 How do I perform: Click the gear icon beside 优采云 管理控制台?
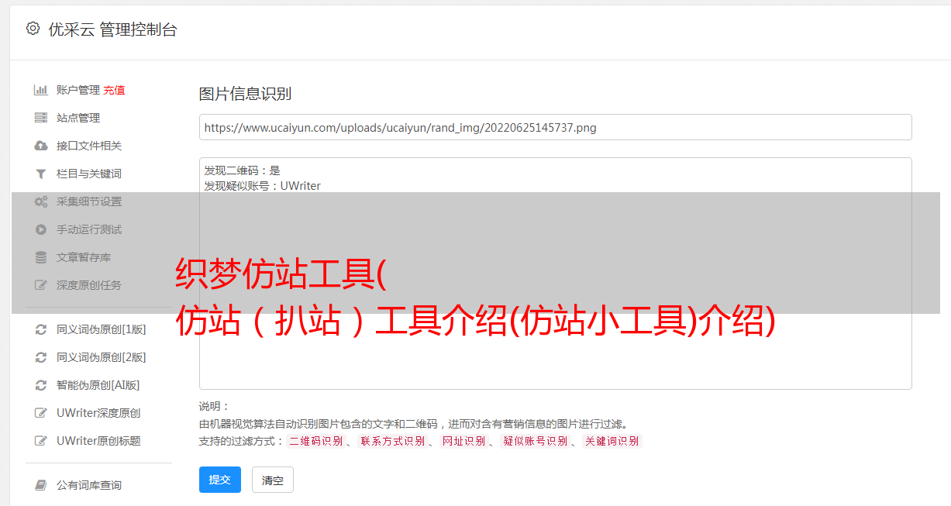coord(33,29)
